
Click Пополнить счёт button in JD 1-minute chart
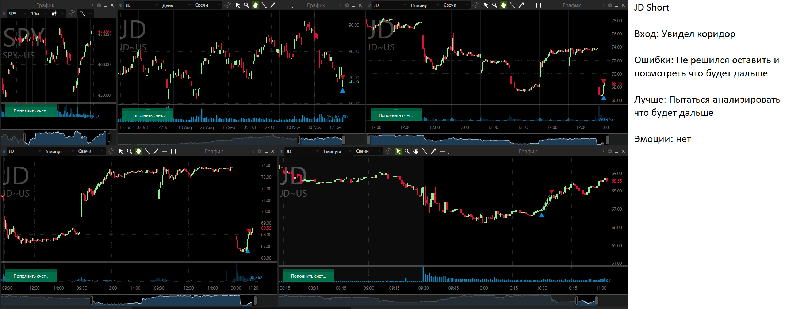pos(309,276)
